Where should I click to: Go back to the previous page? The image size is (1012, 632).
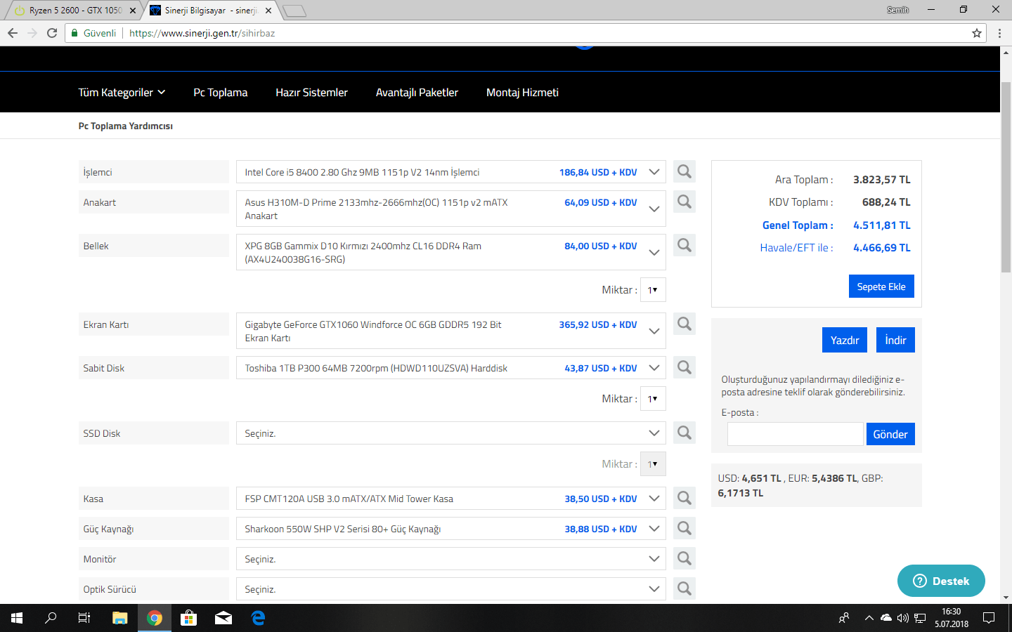(13, 33)
